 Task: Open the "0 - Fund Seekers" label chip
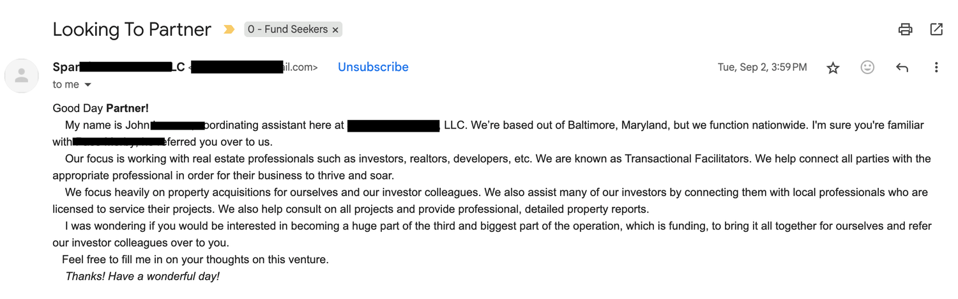pyautogui.click(x=287, y=29)
